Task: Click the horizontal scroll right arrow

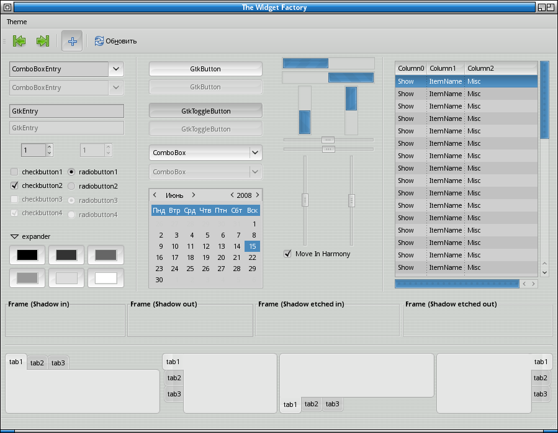Action: 533,283
